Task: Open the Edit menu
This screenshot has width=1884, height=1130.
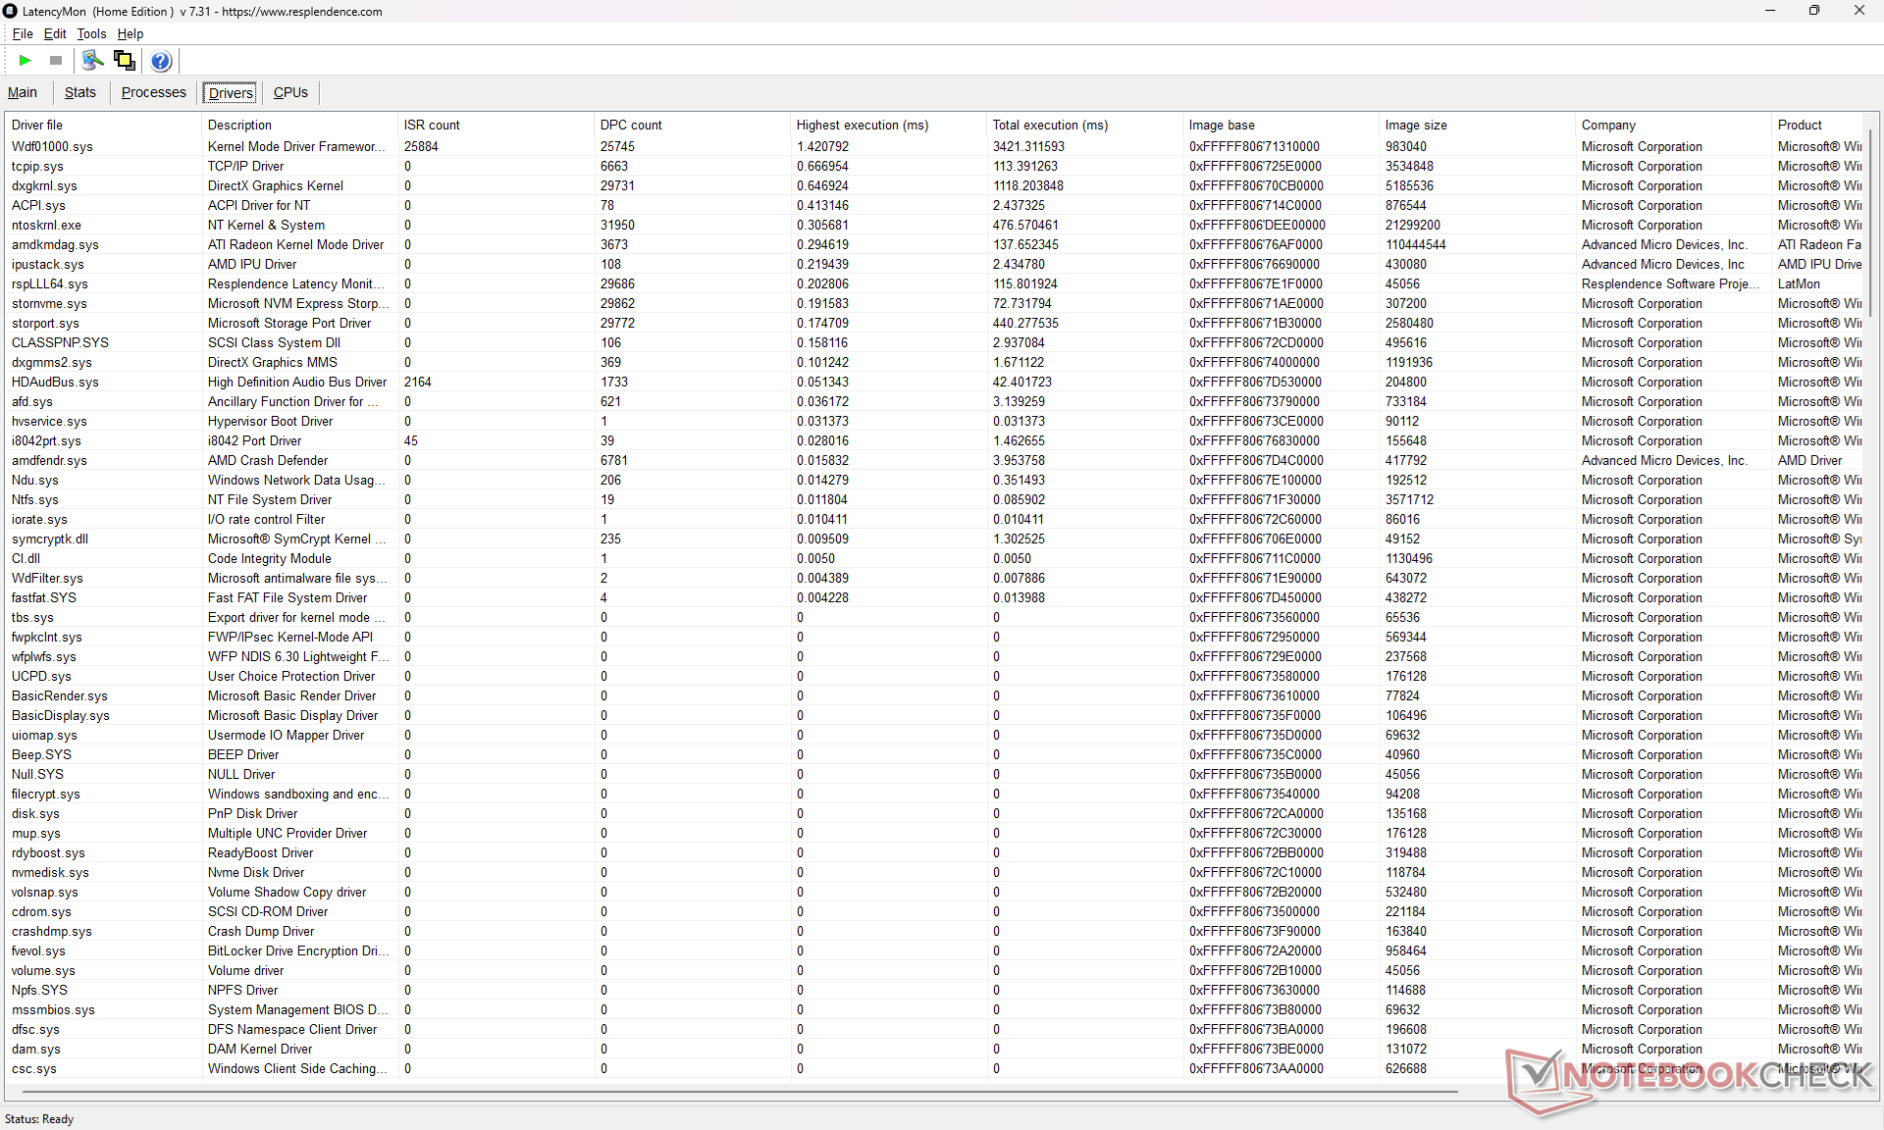Action: point(55,33)
